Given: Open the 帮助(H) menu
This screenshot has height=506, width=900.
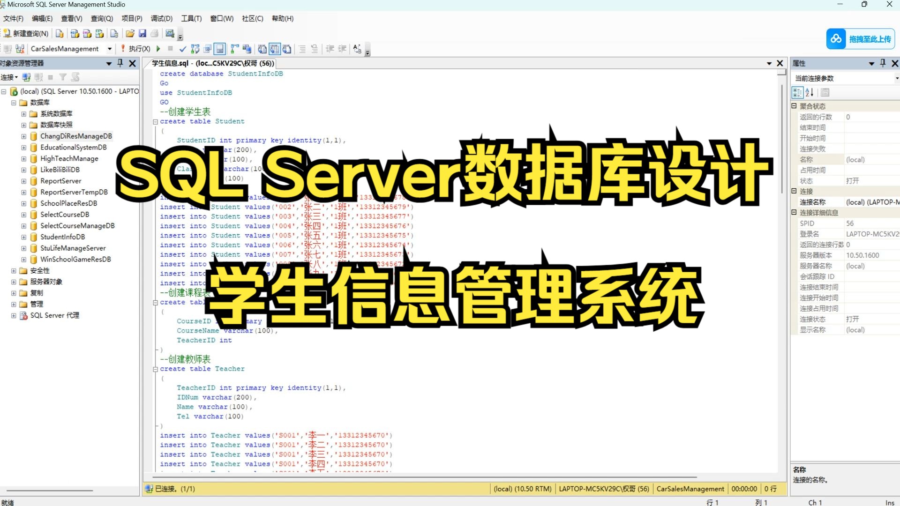Looking at the screenshot, I should coord(283,18).
